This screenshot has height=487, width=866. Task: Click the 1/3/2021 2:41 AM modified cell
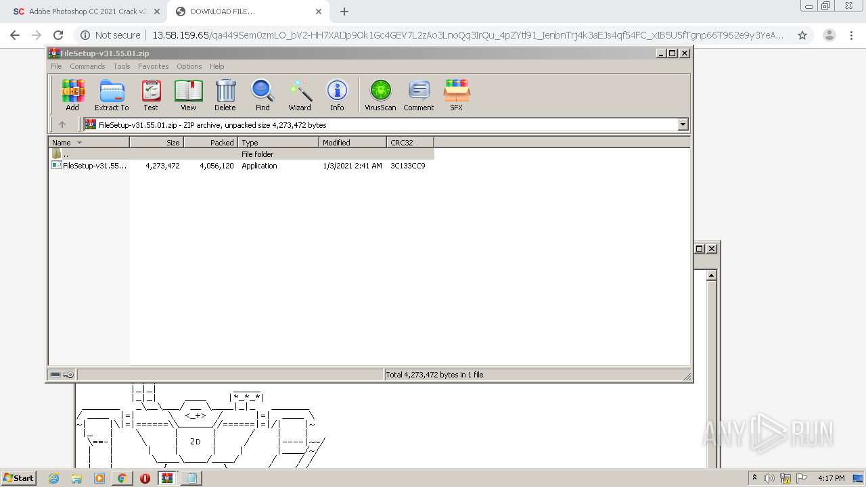(352, 166)
